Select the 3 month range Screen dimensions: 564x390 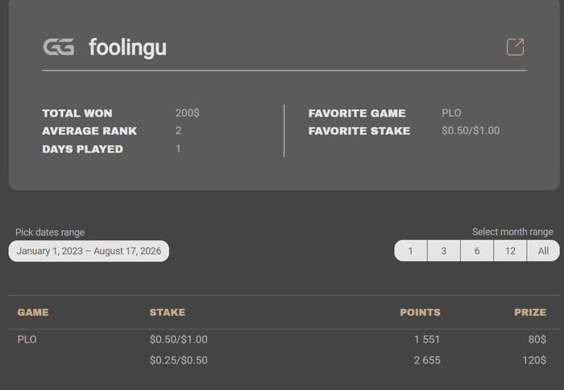pos(444,251)
